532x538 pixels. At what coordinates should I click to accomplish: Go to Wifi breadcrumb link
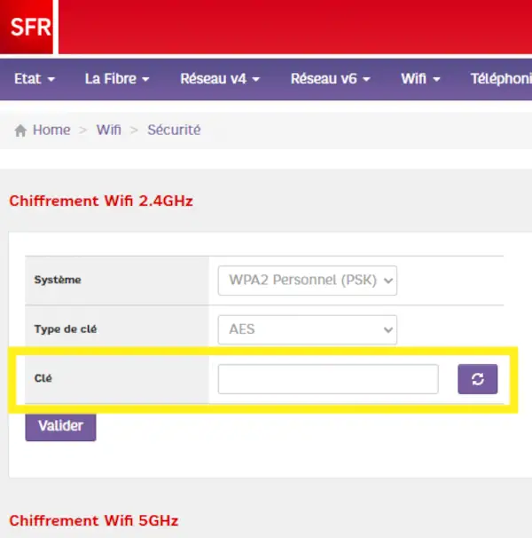tap(109, 130)
